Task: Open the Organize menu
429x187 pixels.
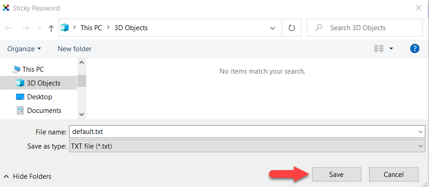Action: click(x=24, y=48)
